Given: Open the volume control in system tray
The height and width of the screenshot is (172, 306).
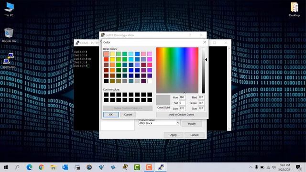Looking at the screenshot, I should 274,167.
